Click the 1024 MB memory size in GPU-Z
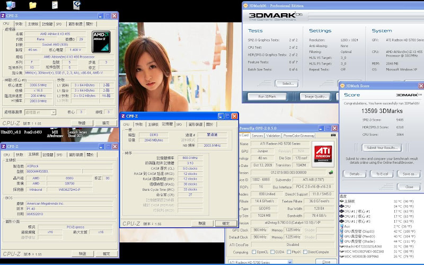The height and width of the screenshot is (265, 424). click(x=264, y=216)
